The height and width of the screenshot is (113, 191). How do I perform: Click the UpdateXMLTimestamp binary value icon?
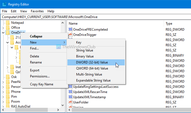coord(70,97)
